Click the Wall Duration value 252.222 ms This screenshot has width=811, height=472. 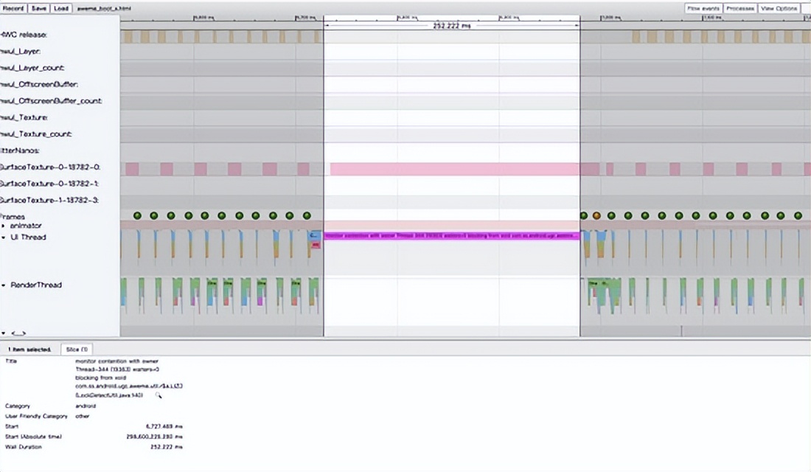[166, 447]
